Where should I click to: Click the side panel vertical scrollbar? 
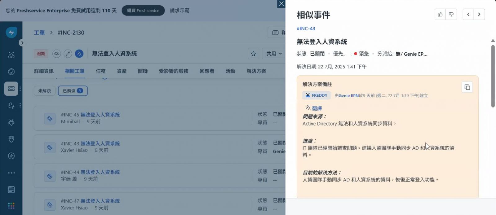493,76
